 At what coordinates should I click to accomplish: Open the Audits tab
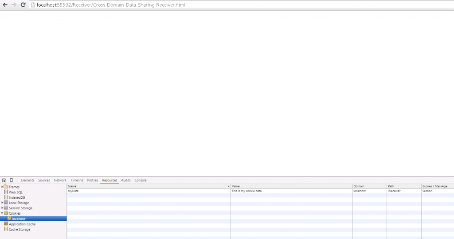tap(125, 180)
